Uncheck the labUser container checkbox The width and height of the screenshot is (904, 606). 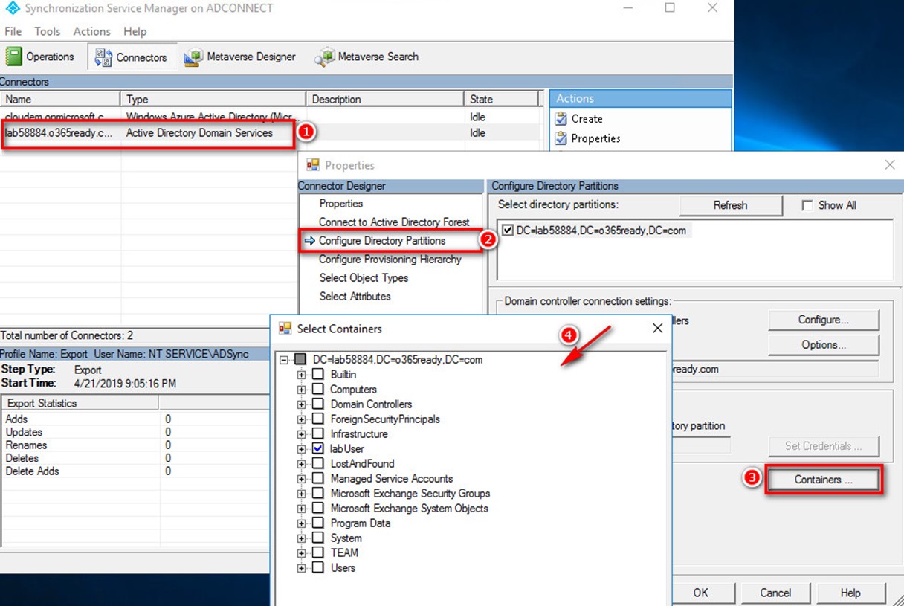(x=317, y=449)
